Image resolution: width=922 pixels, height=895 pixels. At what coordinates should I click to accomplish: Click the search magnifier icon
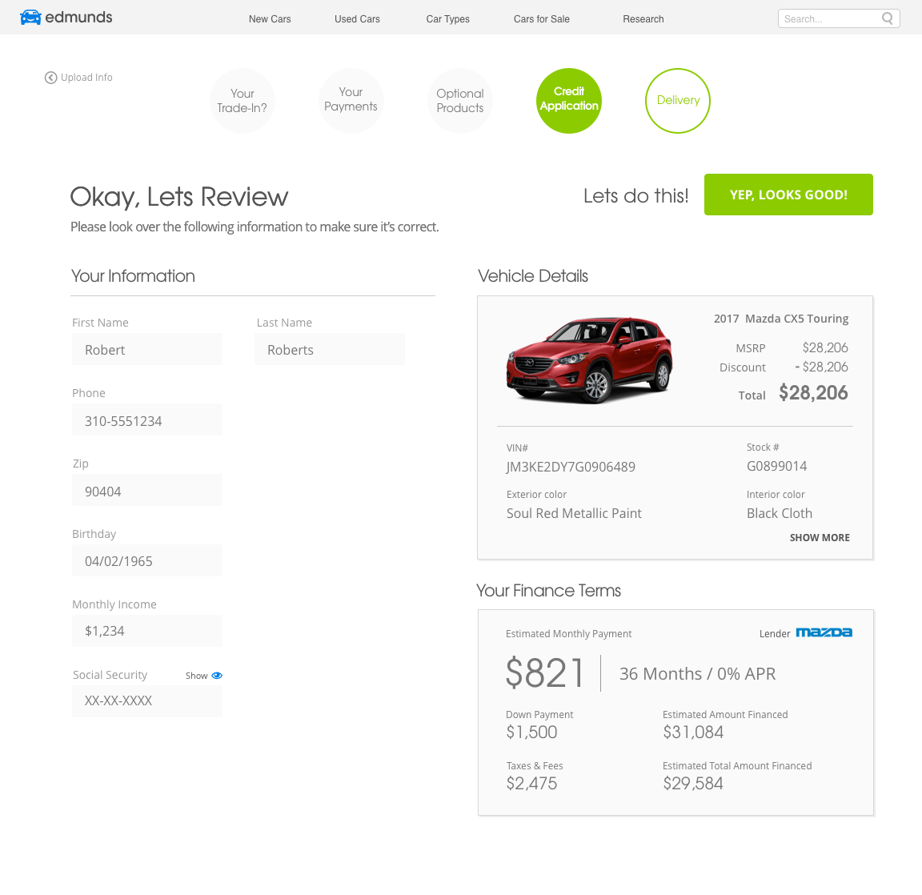pos(887,18)
